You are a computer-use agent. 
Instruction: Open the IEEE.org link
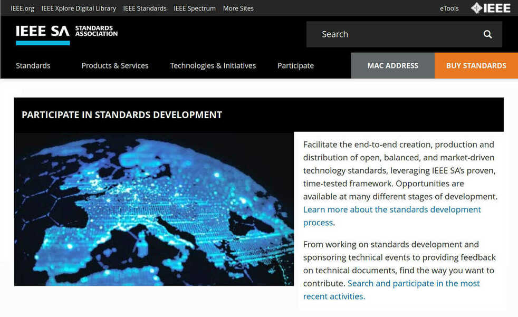tap(23, 8)
